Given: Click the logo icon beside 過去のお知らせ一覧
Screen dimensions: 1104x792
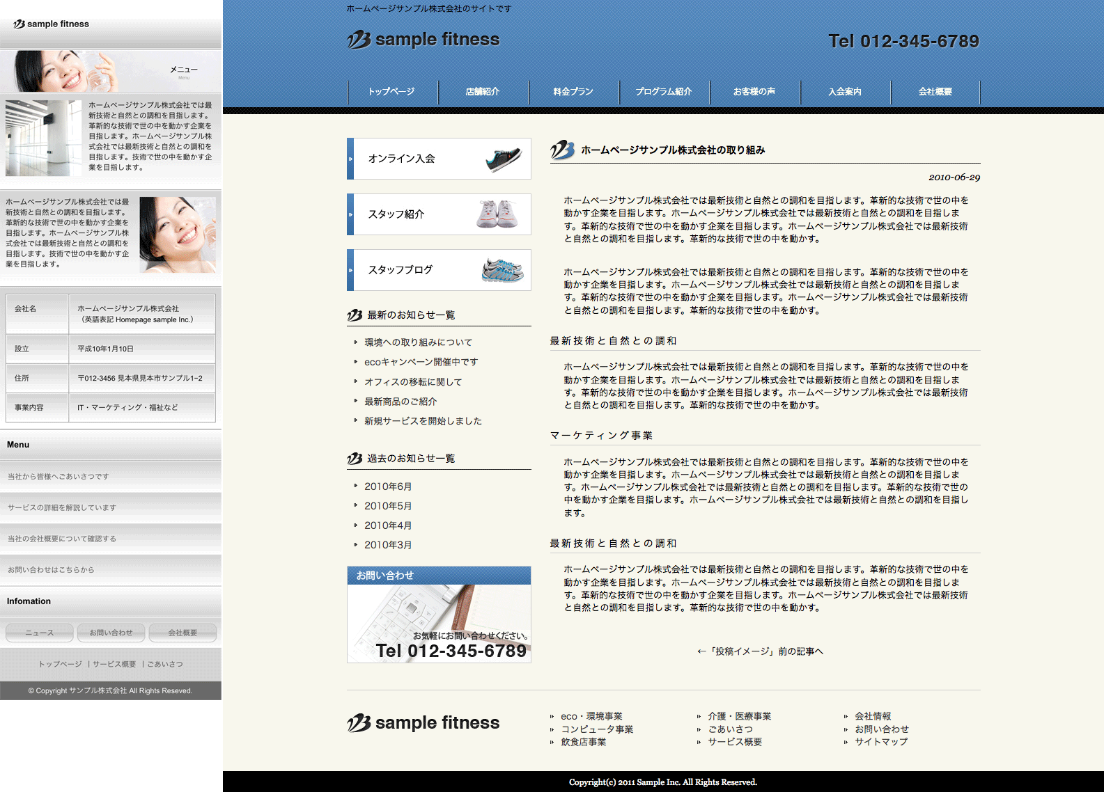Looking at the screenshot, I should tap(355, 459).
